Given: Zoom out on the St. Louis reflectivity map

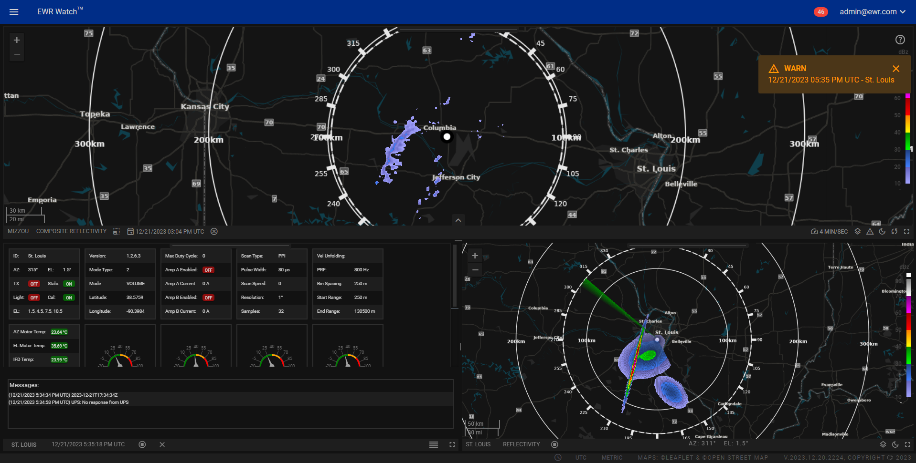Looking at the screenshot, I should click(x=475, y=270).
